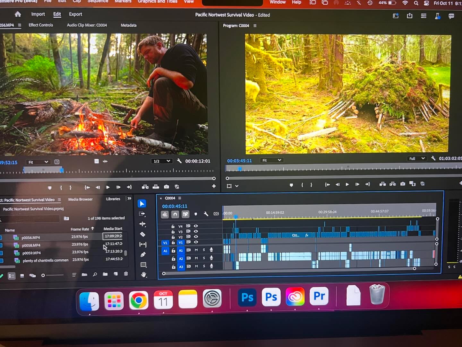
Task: Click the Import workspace button
Action: [x=38, y=14]
